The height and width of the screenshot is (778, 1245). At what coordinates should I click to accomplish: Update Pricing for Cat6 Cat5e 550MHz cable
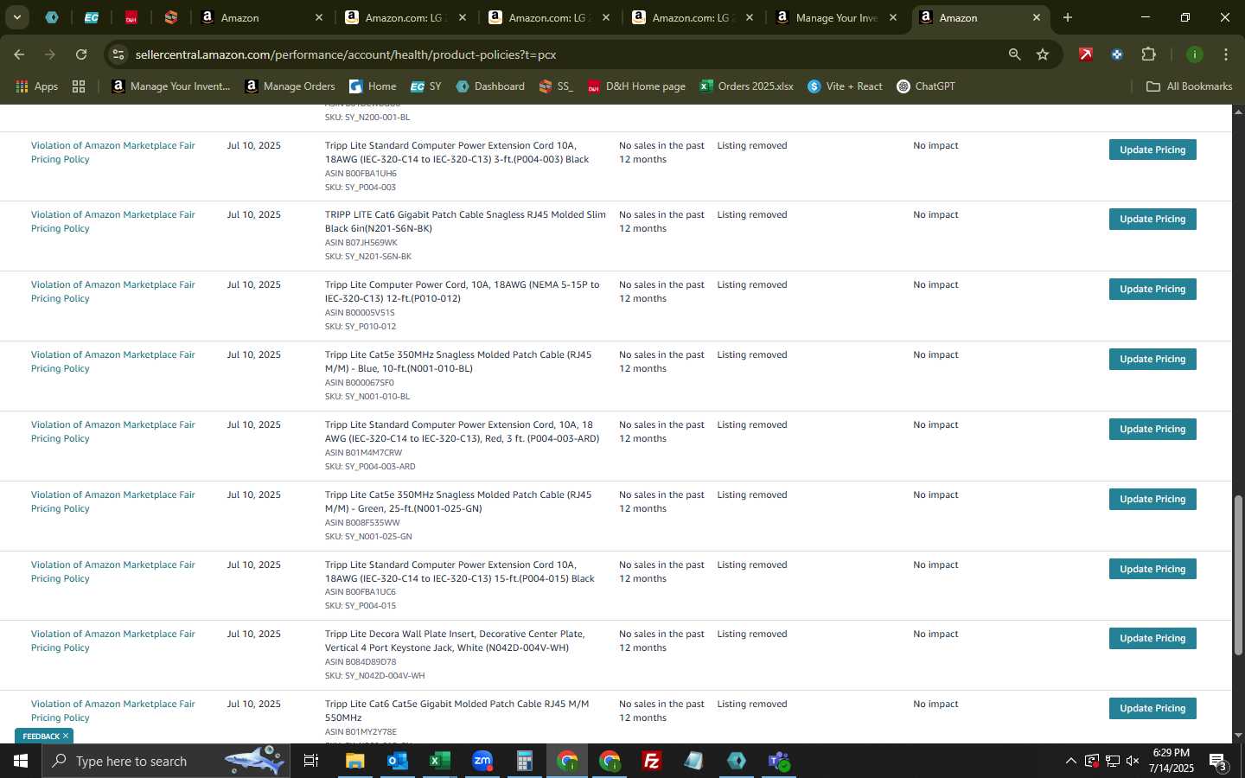click(1152, 708)
